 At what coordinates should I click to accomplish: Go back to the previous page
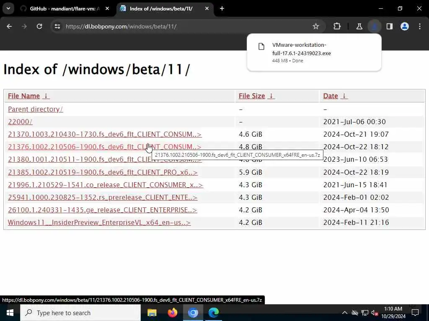pos(9,26)
